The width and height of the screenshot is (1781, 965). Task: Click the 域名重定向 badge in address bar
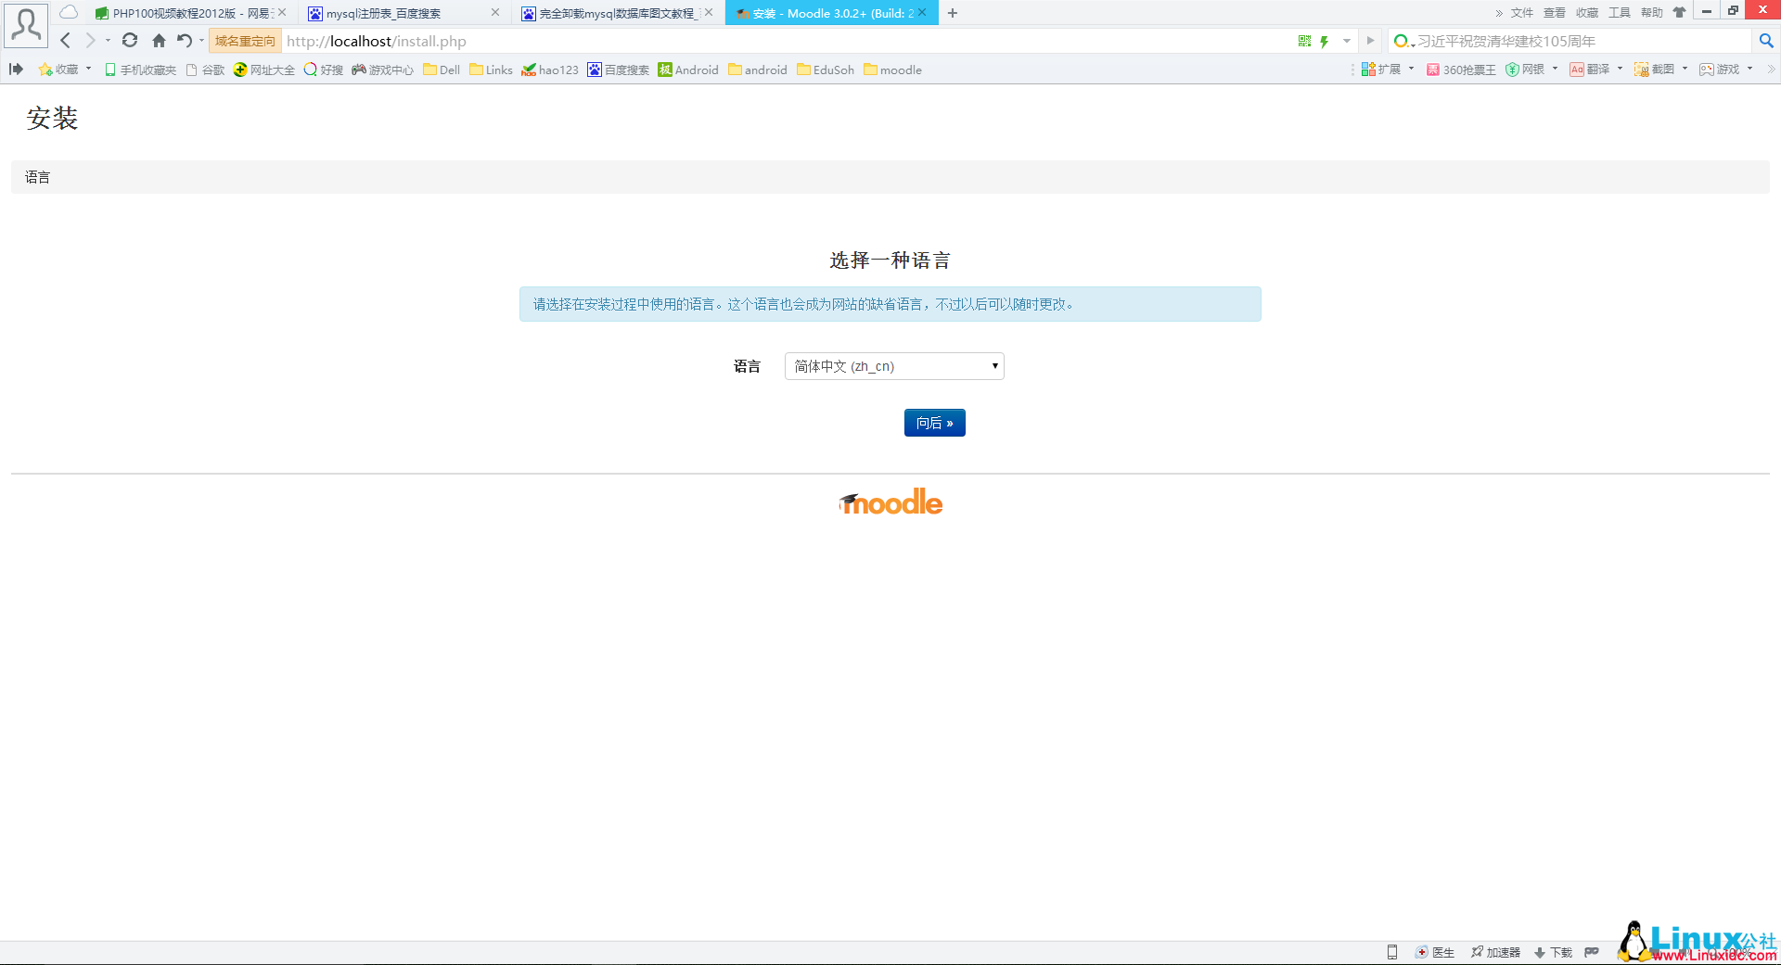(x=243, y=41)
